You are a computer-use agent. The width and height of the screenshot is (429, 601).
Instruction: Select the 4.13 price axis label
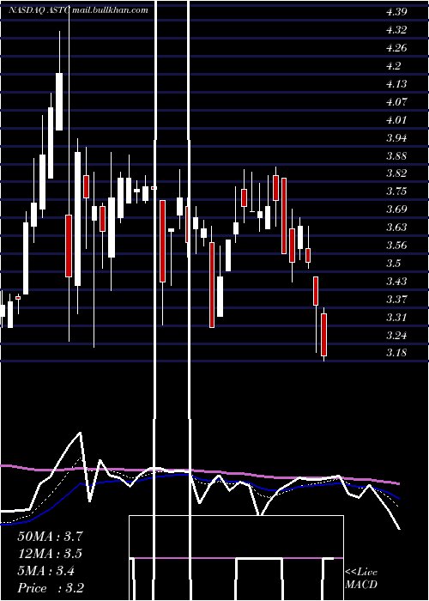coord(396,83)
